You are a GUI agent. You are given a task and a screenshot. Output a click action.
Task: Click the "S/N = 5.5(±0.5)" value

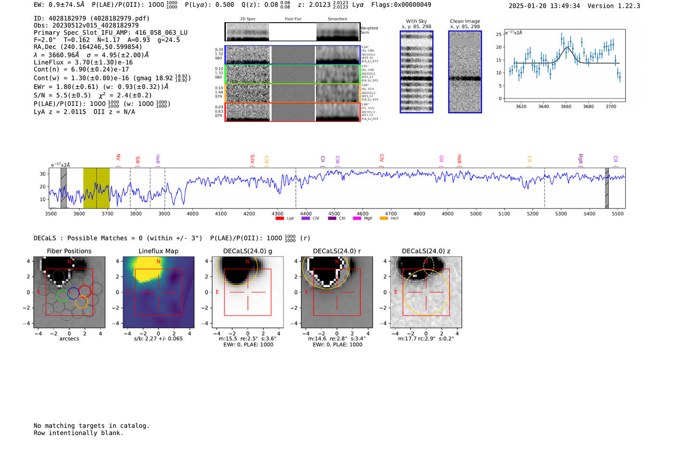click(x=62, y=95)
